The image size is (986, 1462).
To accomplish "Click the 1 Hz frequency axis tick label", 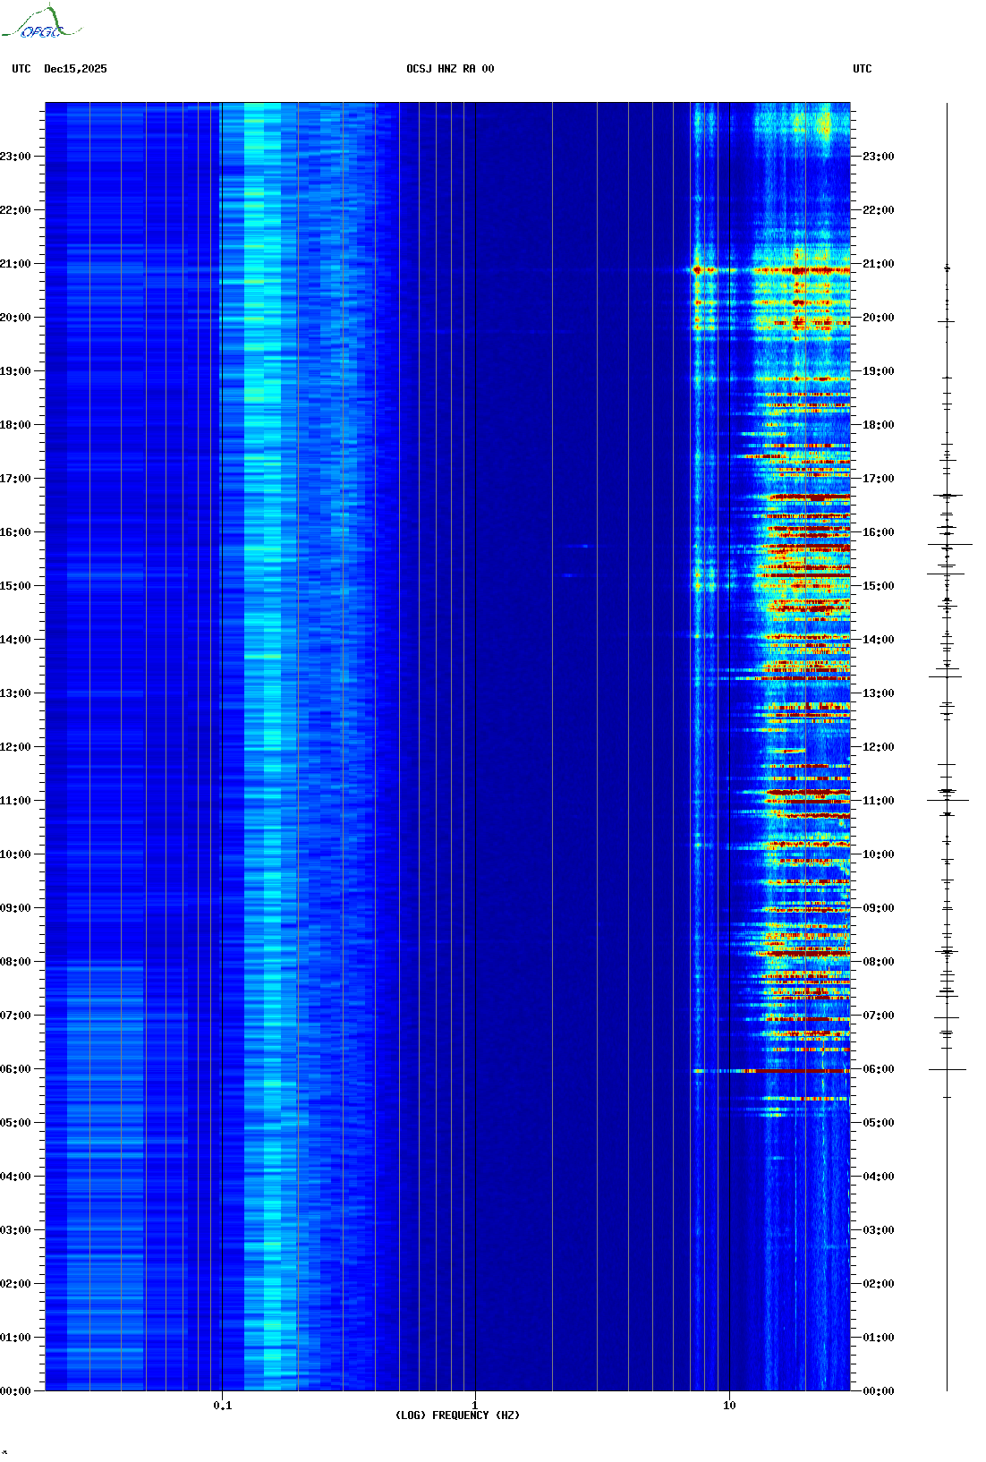I will [474, 1405].
